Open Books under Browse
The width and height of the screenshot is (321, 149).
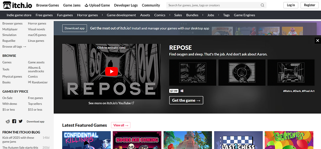coord(7,82)
